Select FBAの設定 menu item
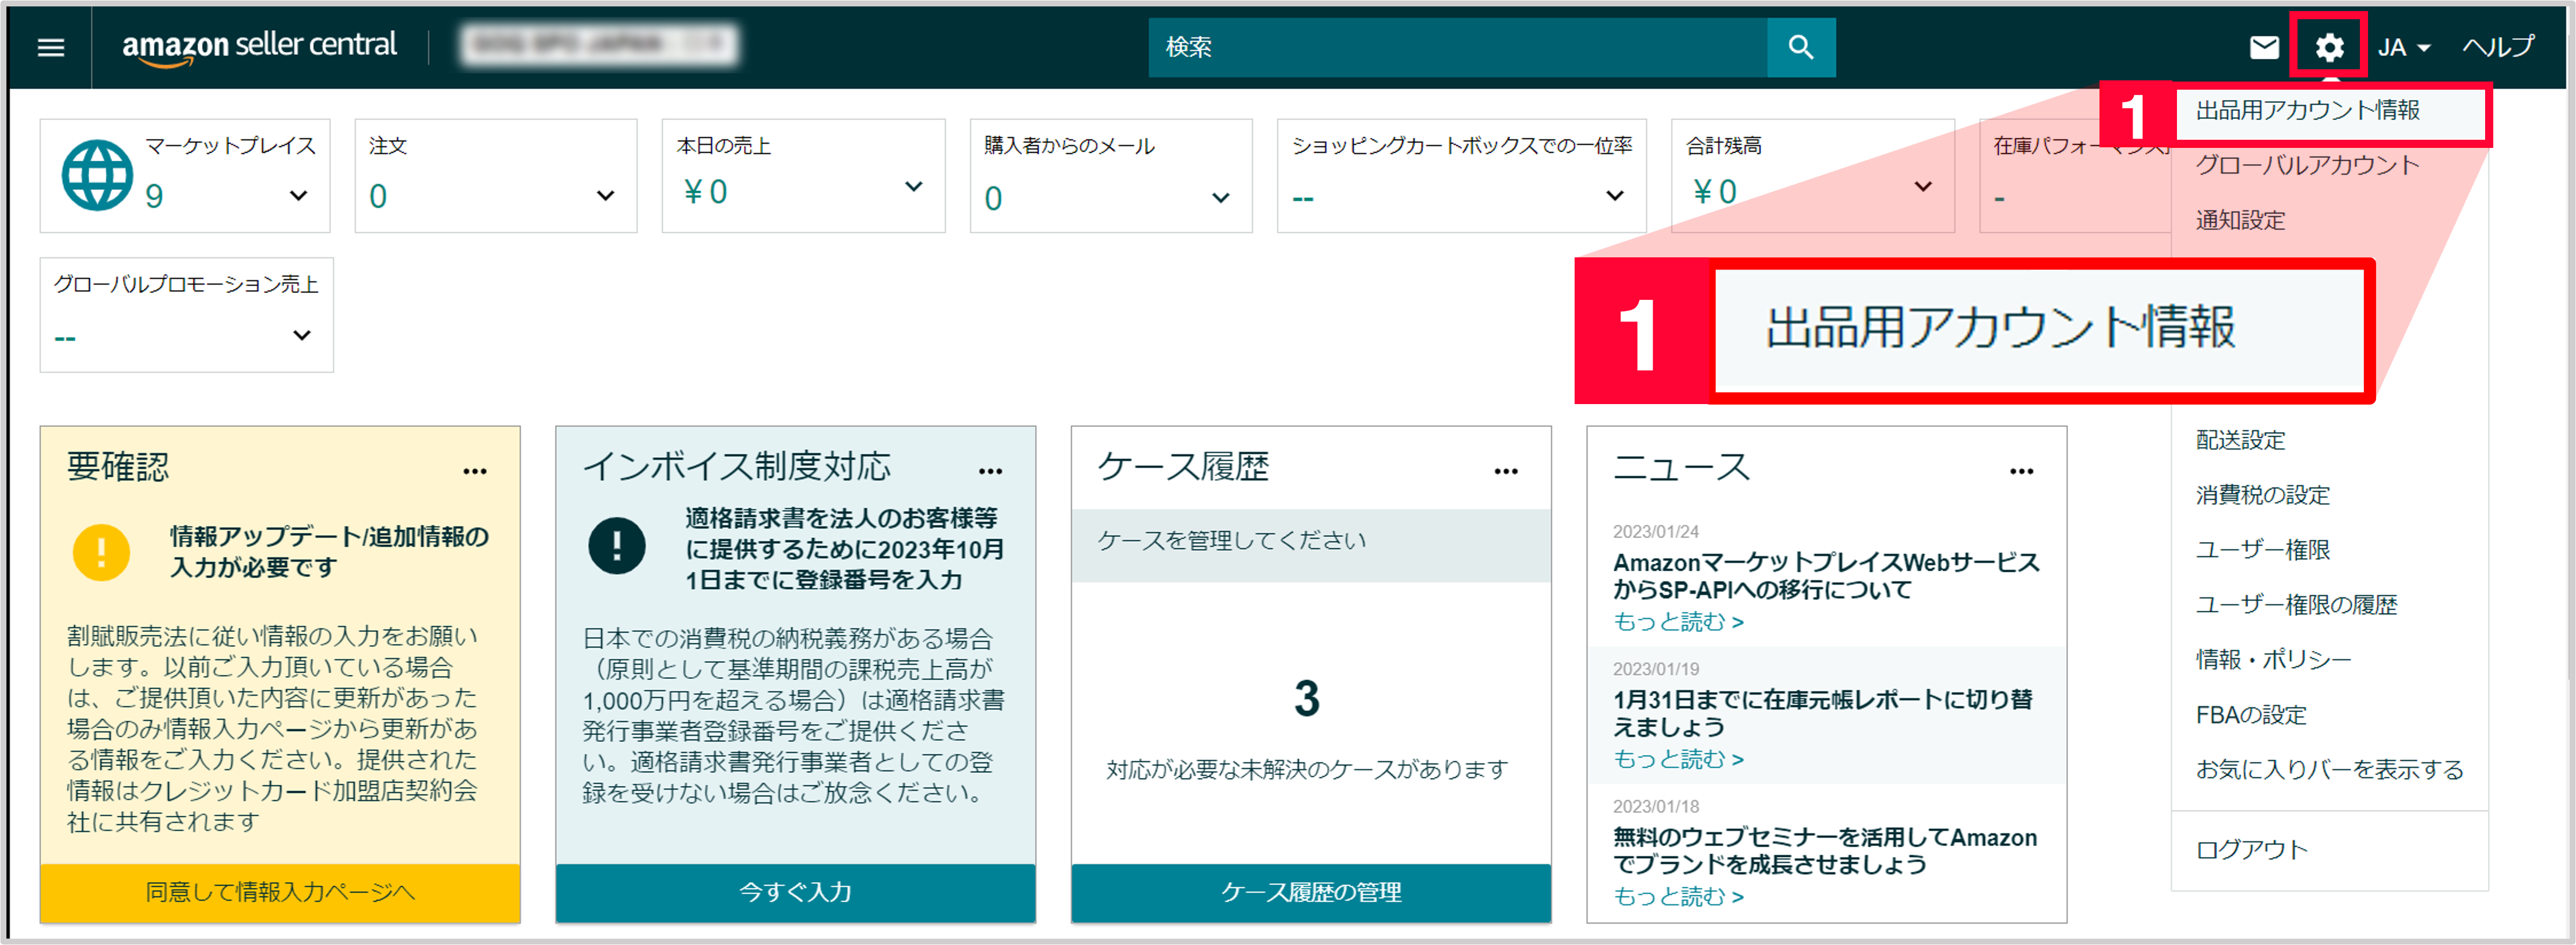Image resolution: width=2576 pixels, height=945 pixels. click(x=2250, y=715)
